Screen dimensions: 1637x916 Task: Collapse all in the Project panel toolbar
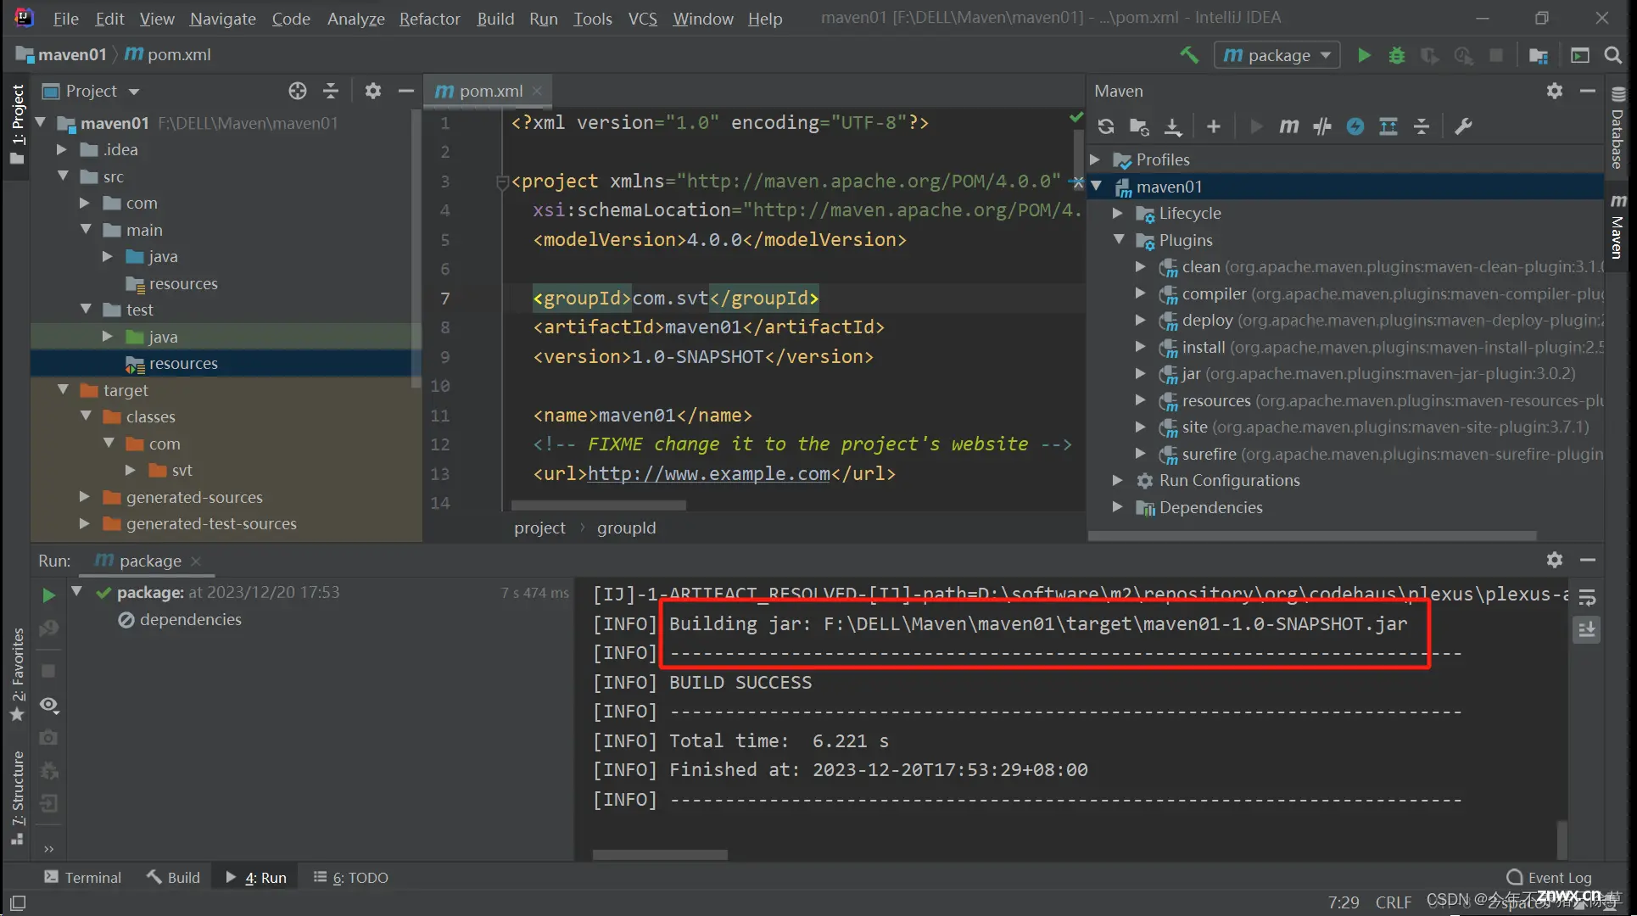(x=331, y=91)
